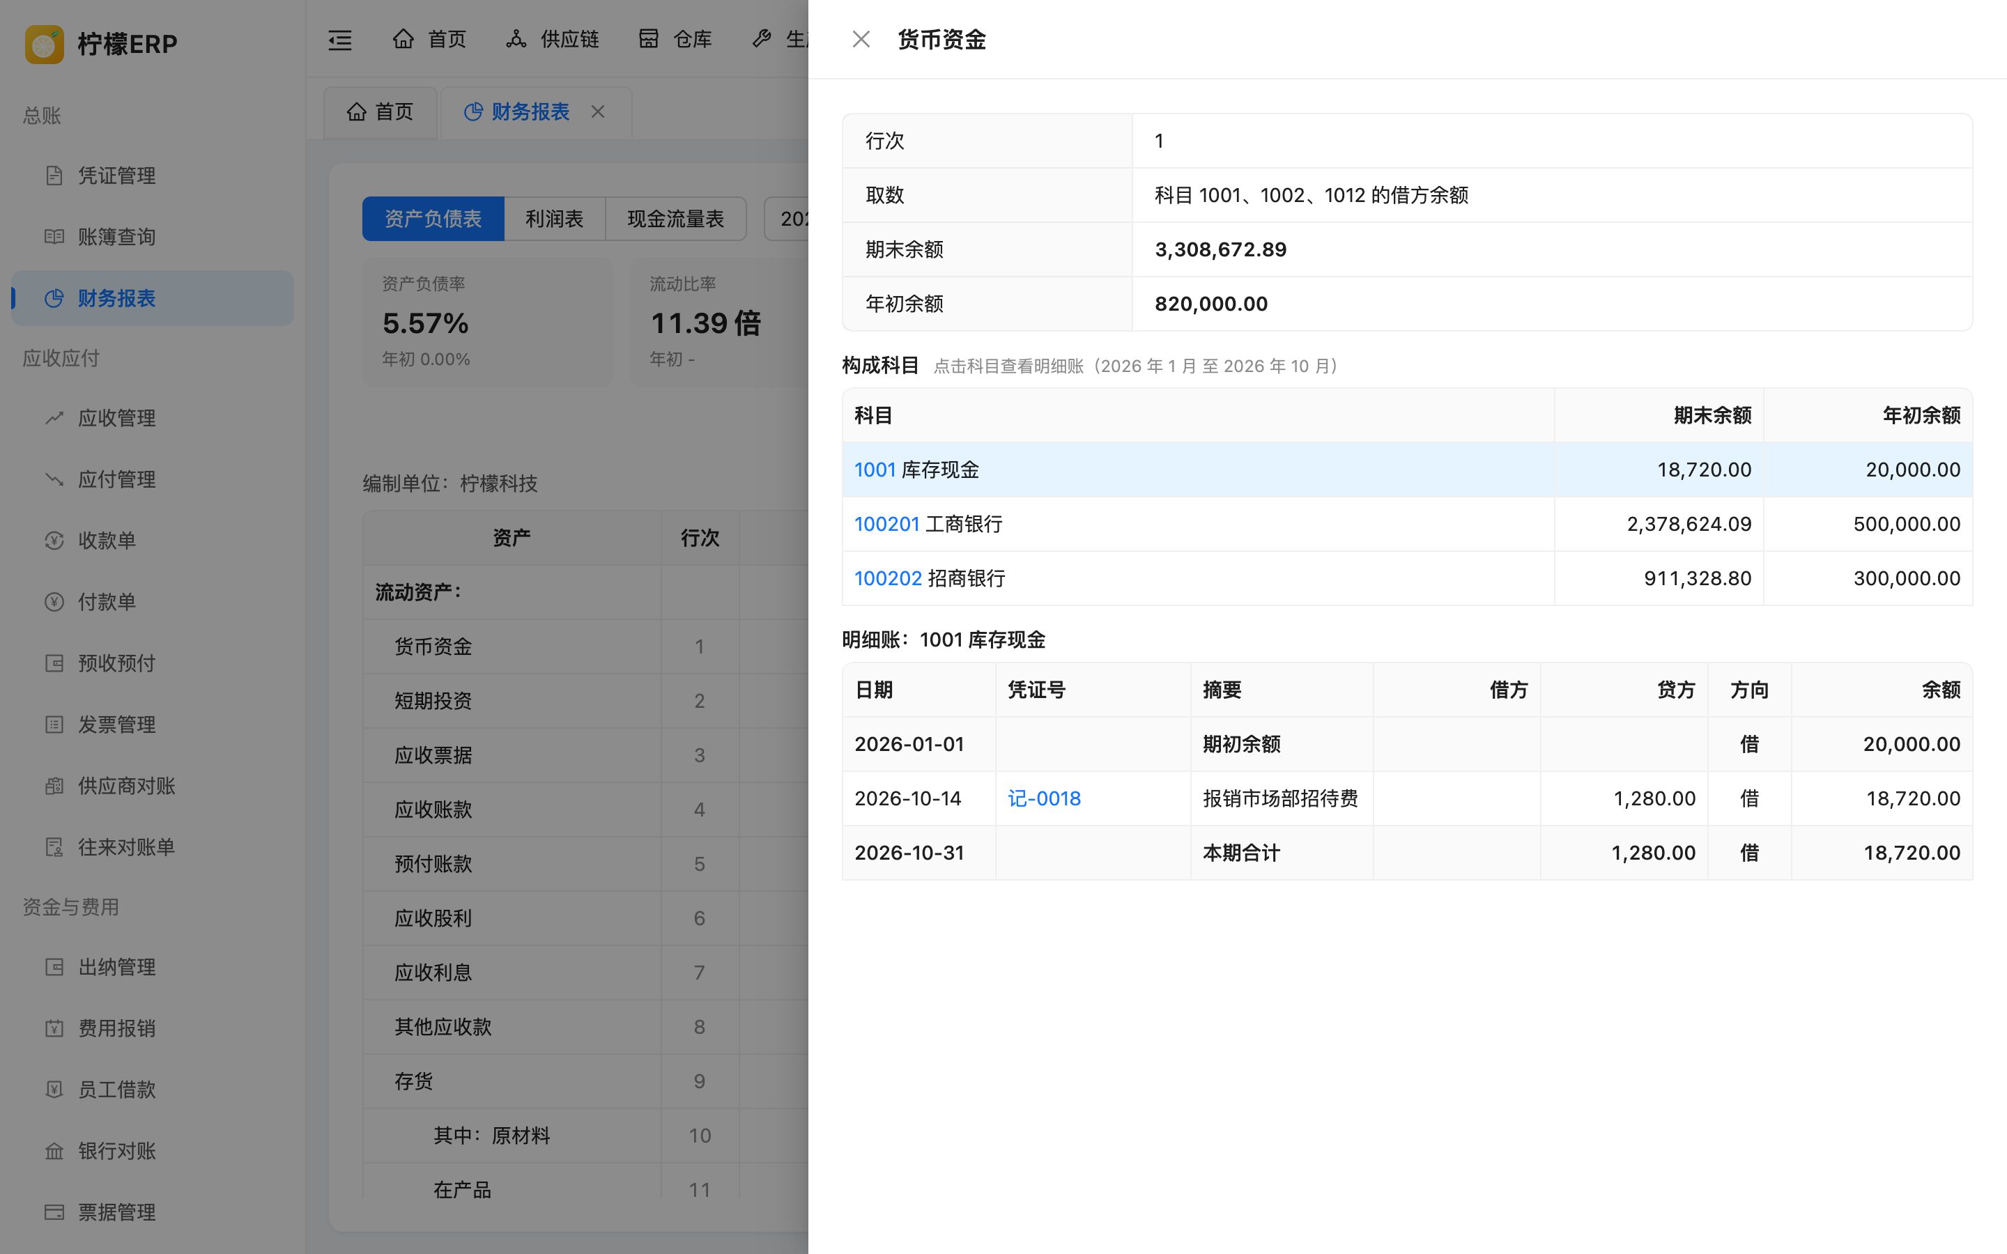Open 凭证管理 in the sidebar
This screenshot has height=1254, width=2007.
click(153, 176)
